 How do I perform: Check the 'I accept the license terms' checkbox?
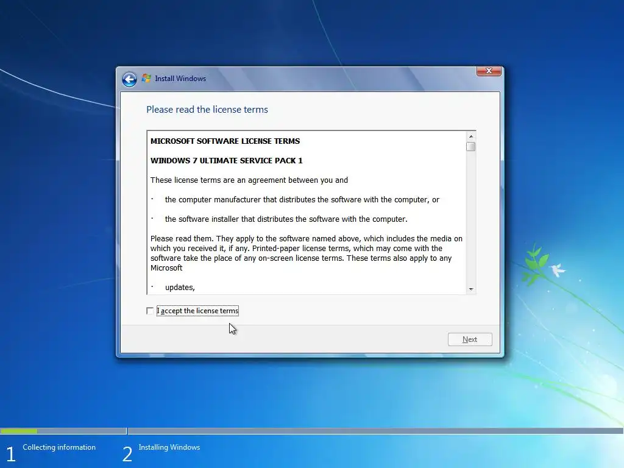coord(150,311)
